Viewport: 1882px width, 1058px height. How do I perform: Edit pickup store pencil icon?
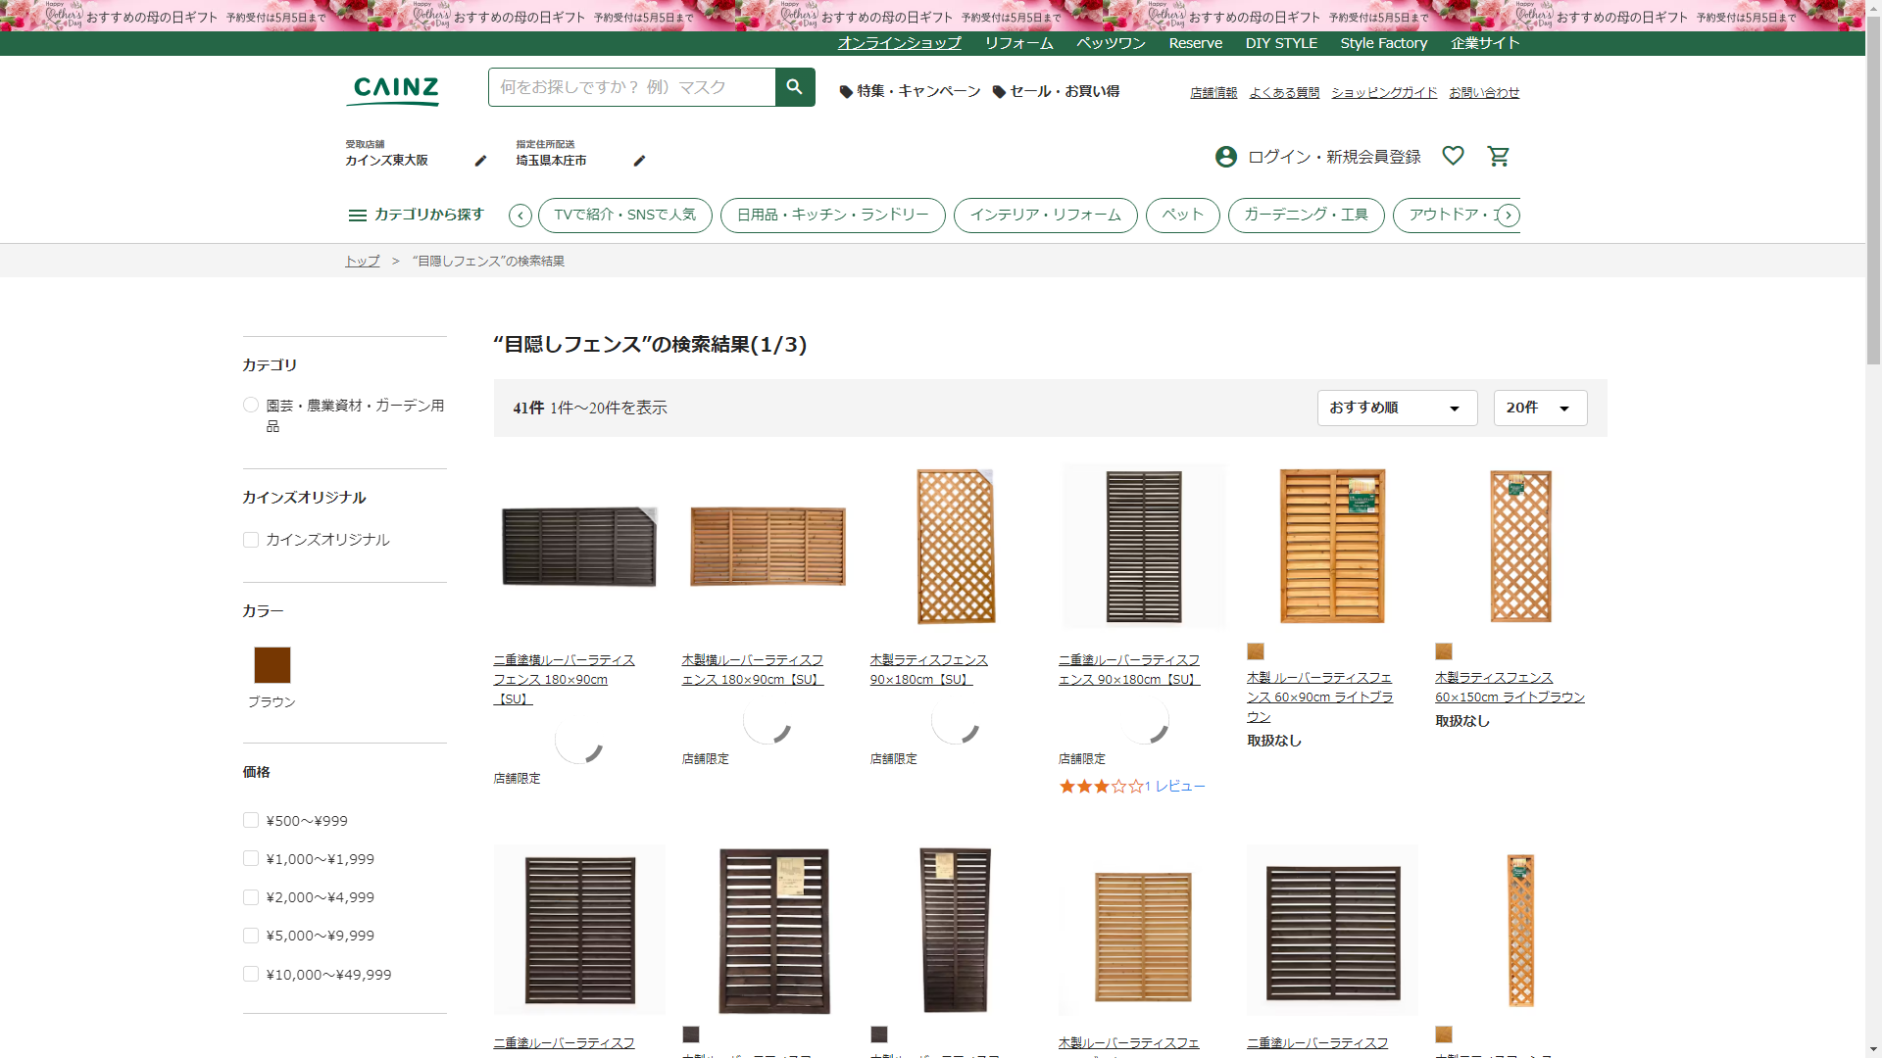(x=480, y=161)
